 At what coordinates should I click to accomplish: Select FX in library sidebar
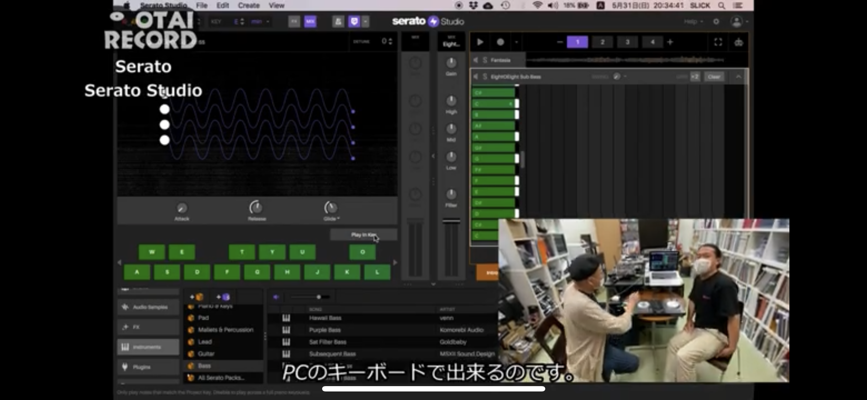[x=148, y=327]
